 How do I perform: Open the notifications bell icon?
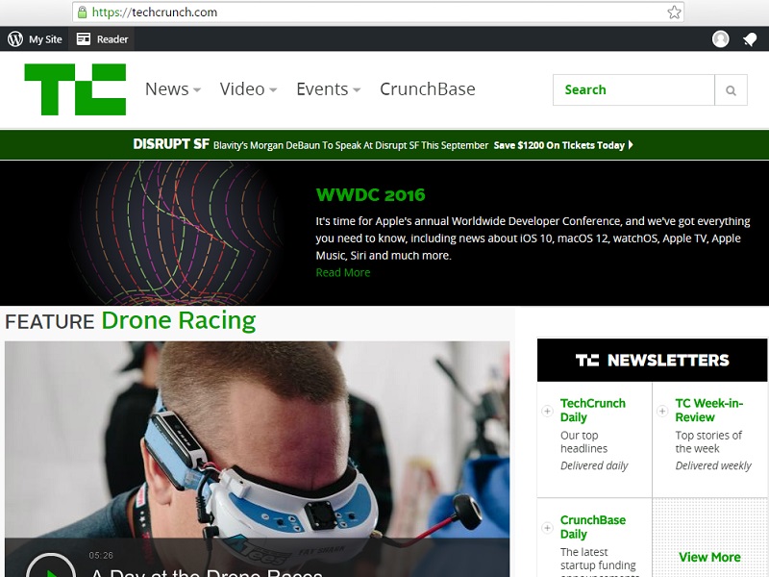click(x=750, y=39)
